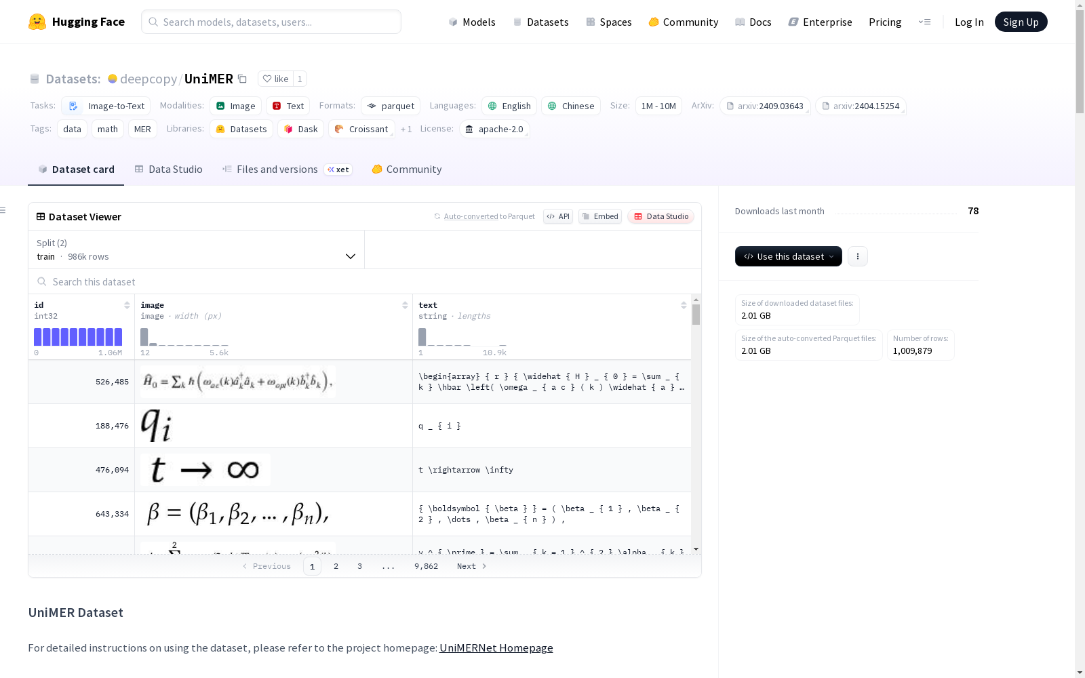Sort by the id column arrows
Viewport: 1085px width, 678px height.
pos(127,305)
